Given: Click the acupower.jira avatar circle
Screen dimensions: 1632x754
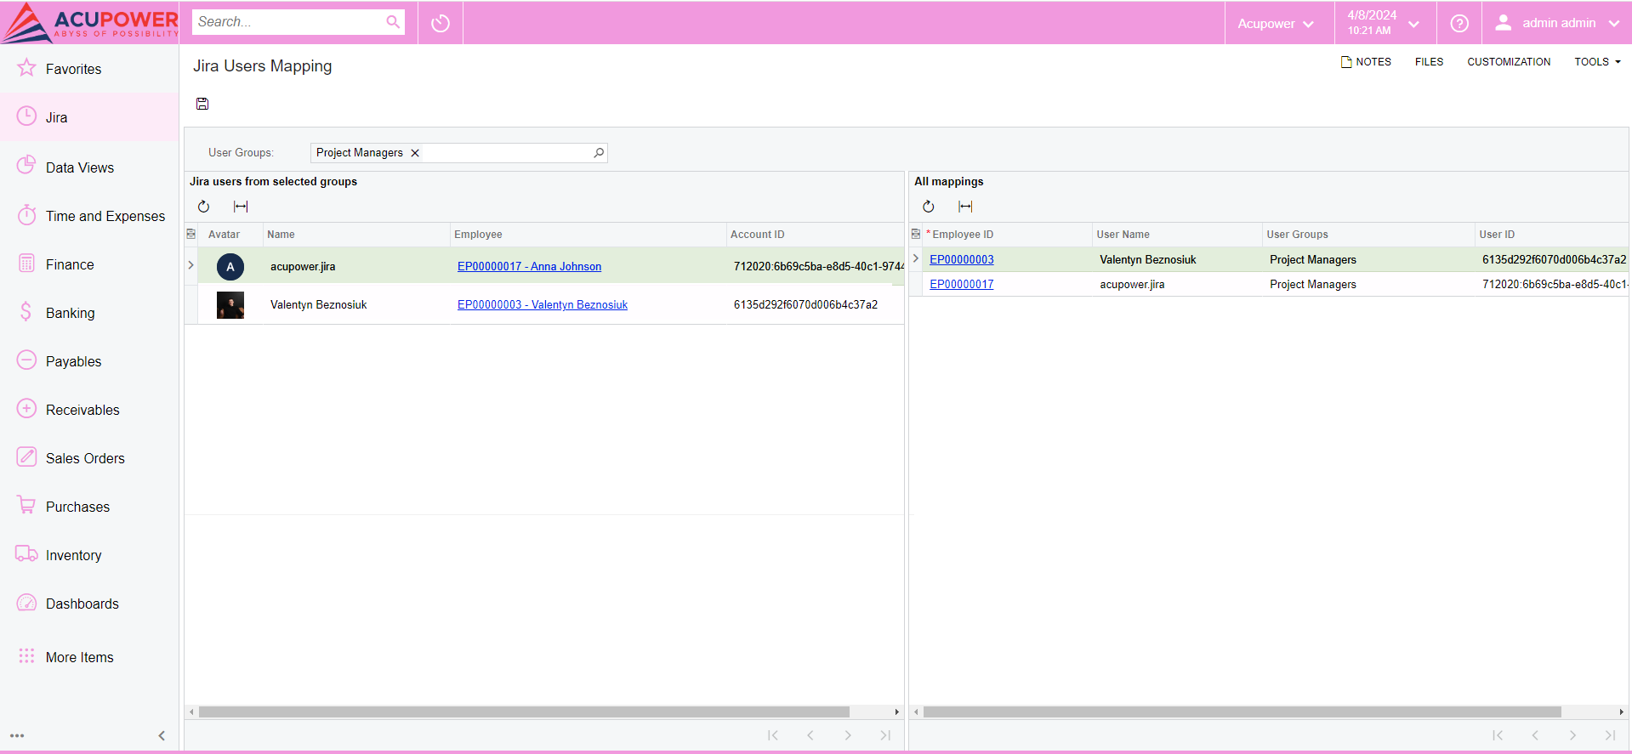Looking at the screenshot, I should click(x=230, y=267).
